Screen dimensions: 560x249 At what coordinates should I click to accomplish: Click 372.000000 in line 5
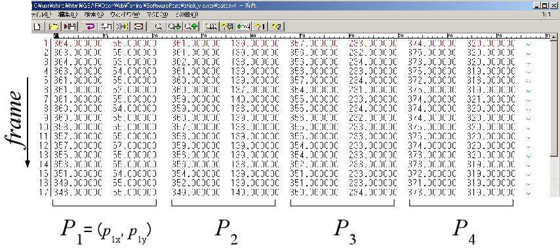432,80
